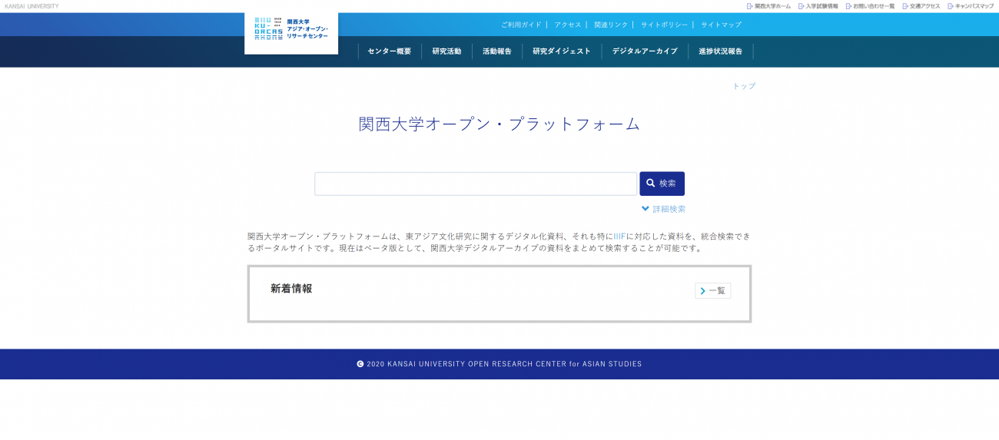The height and width of the screenshot is (440, 999).
Task: Click the 一覧 button in 新着情報
Action: point(713,291)
